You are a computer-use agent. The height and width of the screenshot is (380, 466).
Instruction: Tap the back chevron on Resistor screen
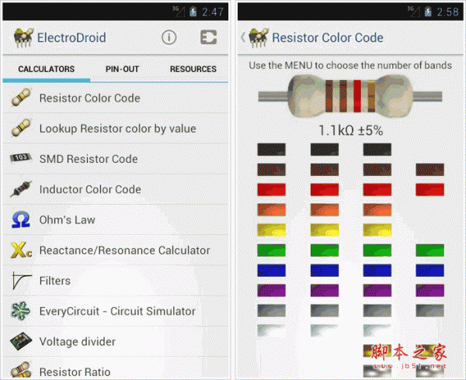pos(243,38)
